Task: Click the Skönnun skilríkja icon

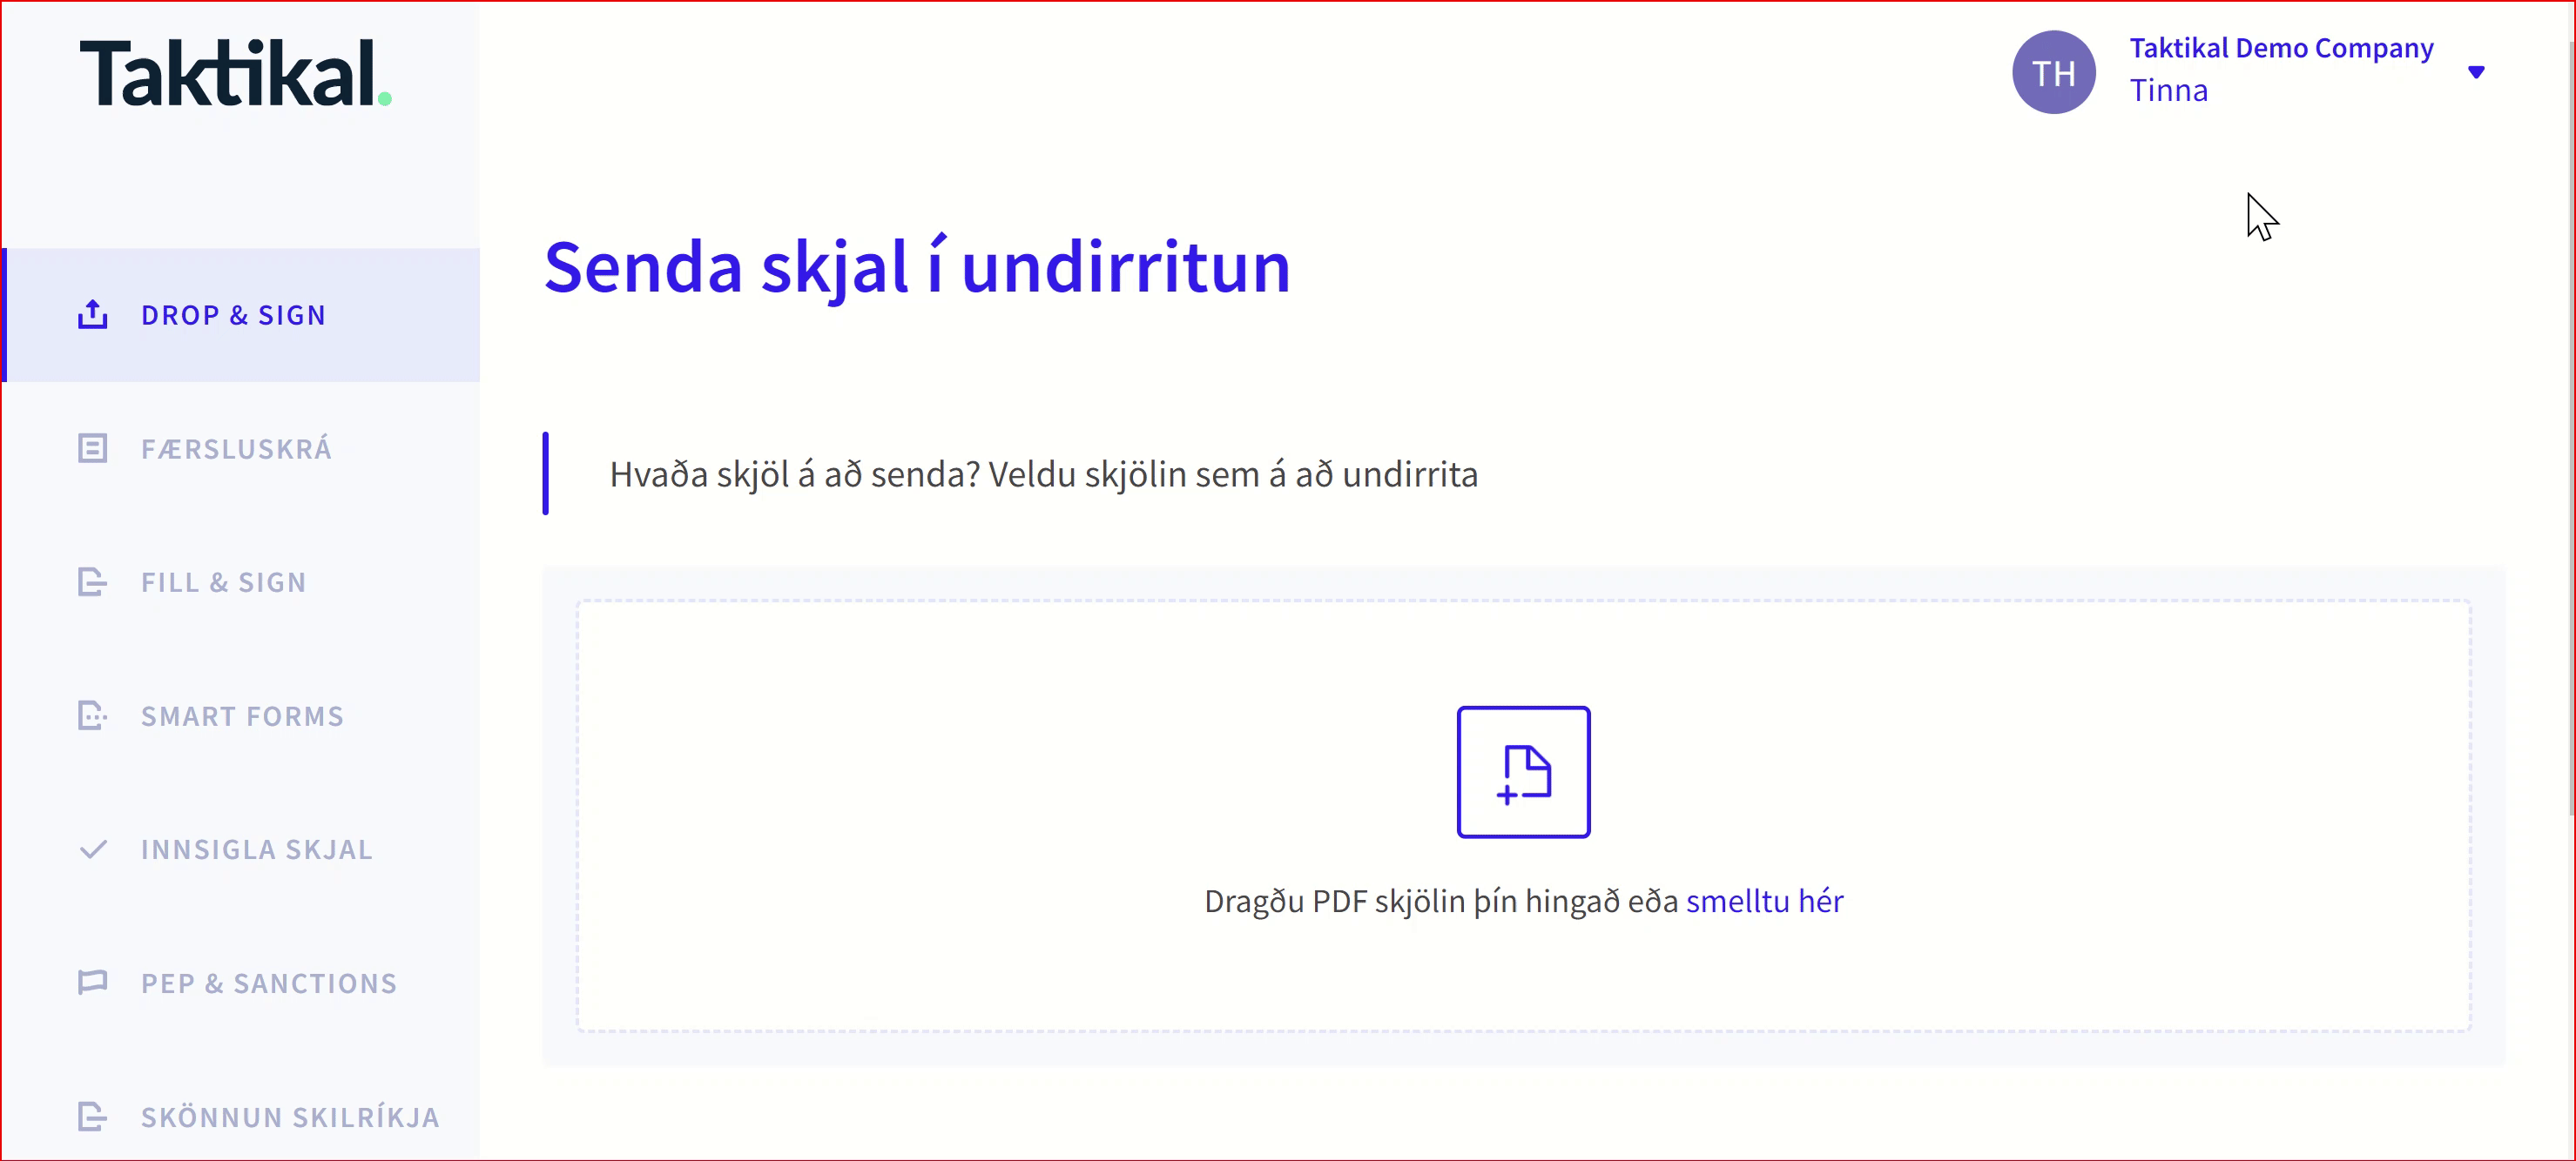Action: pyautogui.click(x=93, y=1117)
